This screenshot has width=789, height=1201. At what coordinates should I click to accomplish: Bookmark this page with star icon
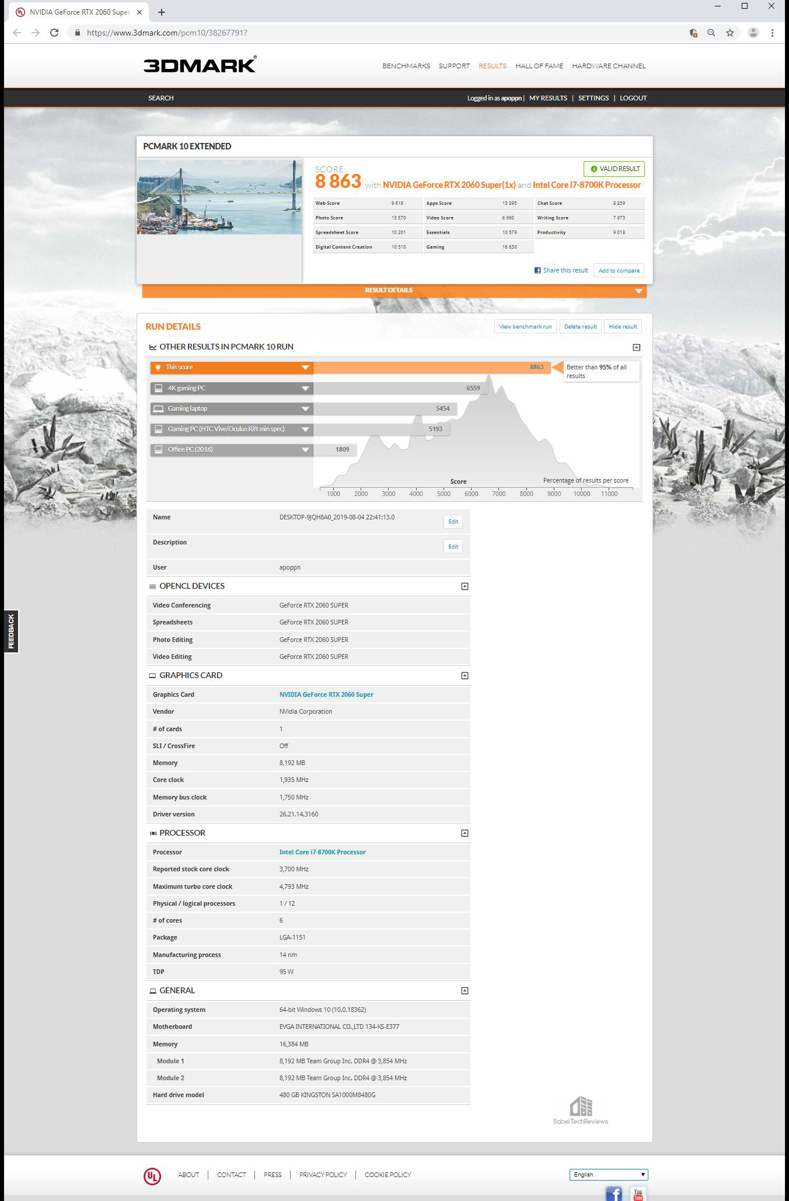point(730,33)
